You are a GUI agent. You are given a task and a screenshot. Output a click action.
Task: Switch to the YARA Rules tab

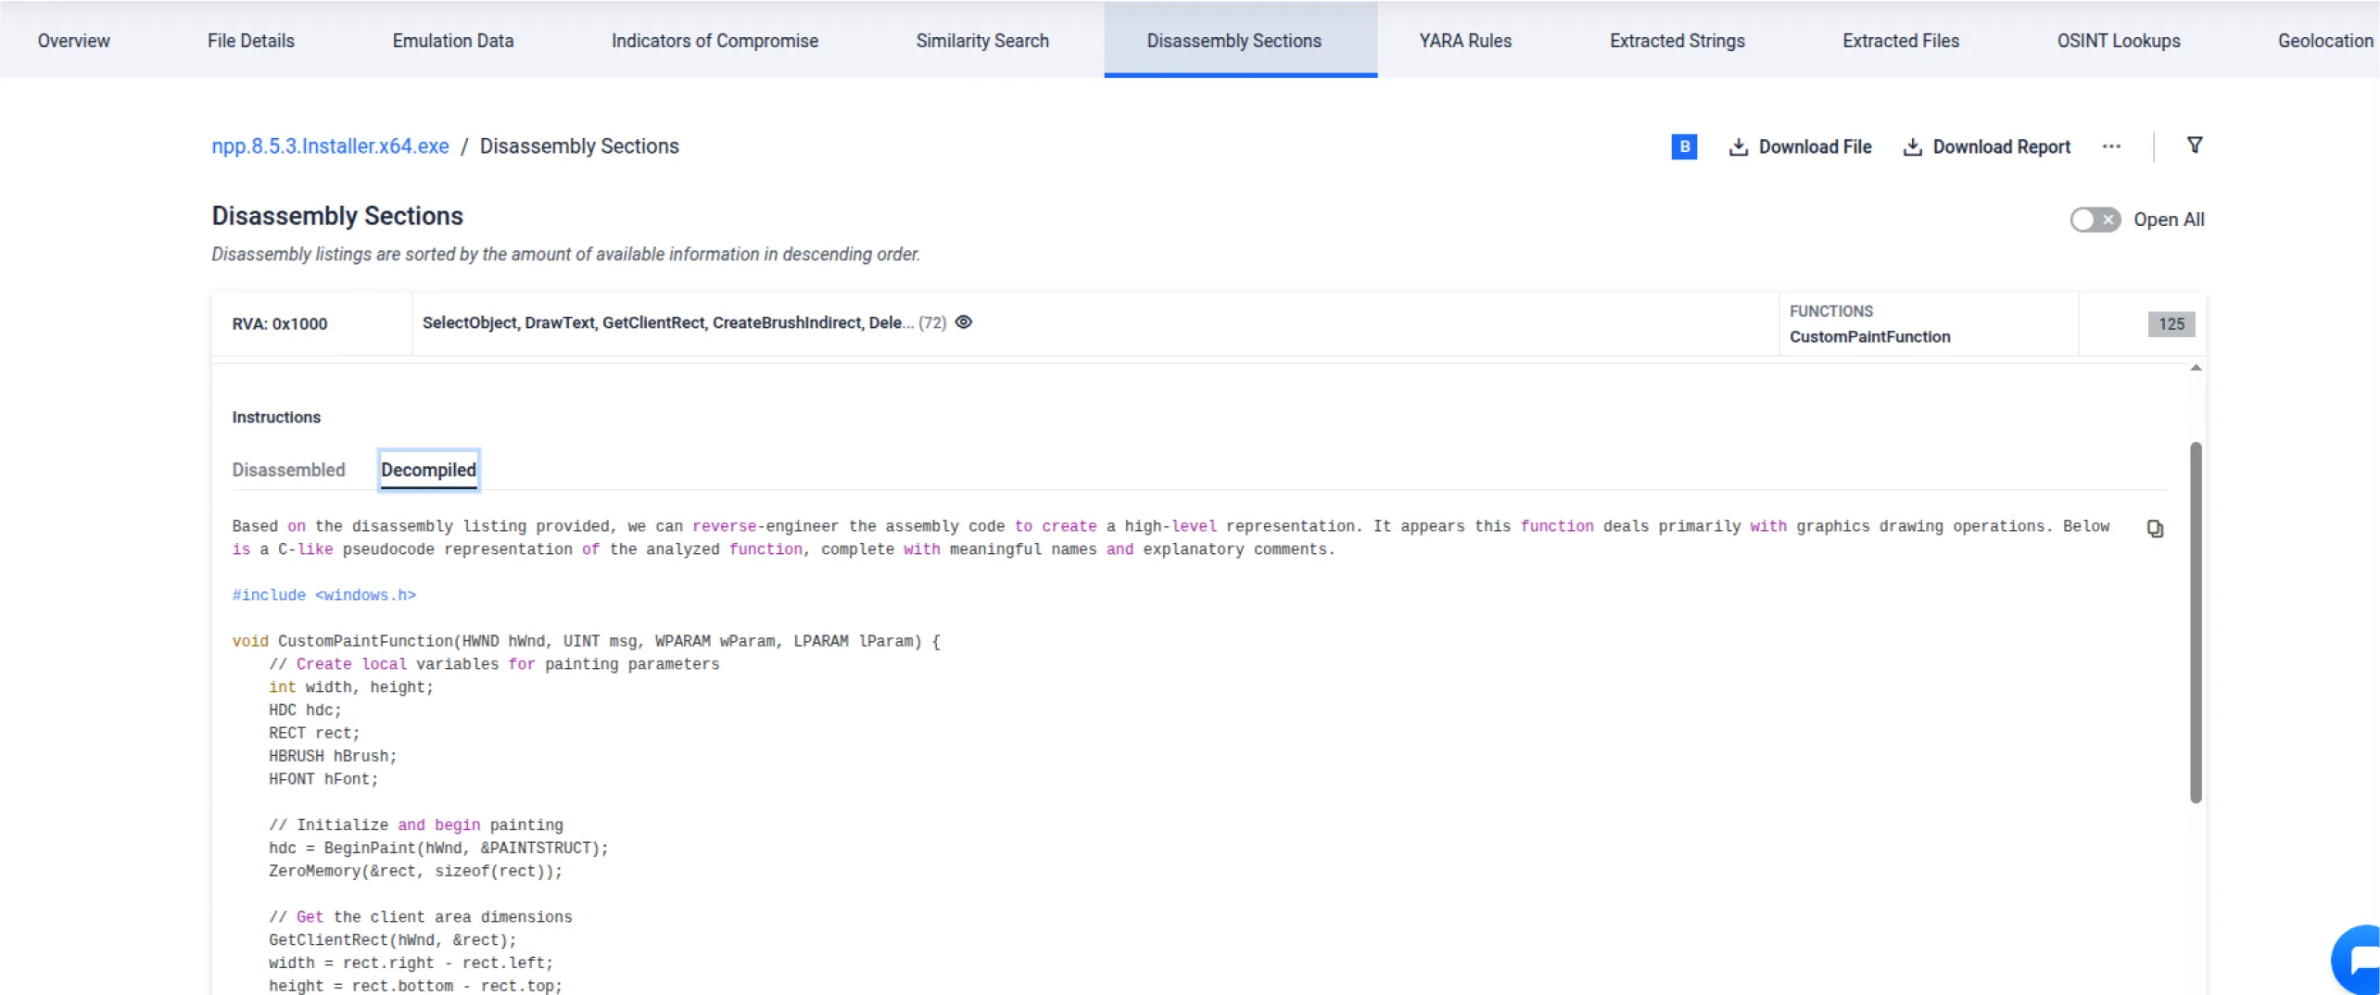pos(1464,40)
